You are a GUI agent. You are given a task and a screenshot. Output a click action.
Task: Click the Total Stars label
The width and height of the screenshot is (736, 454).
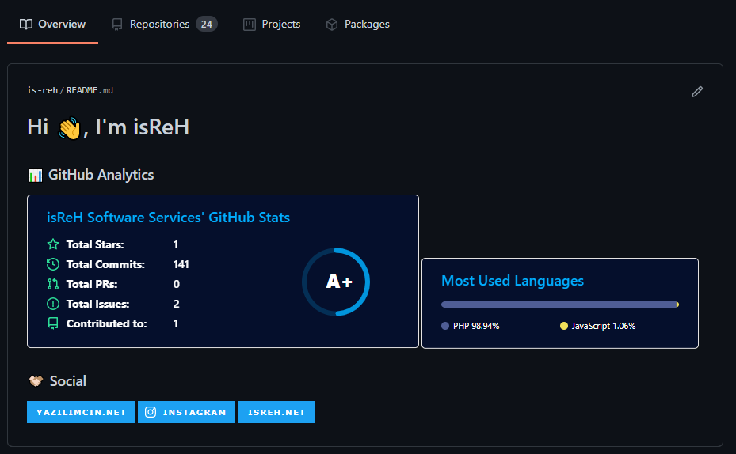point(95,244)
